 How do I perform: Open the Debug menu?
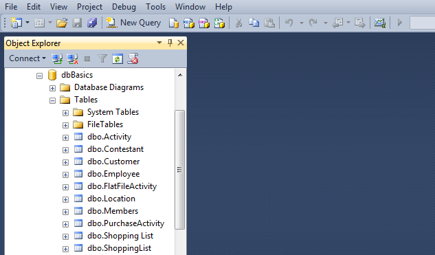[124, 7]
